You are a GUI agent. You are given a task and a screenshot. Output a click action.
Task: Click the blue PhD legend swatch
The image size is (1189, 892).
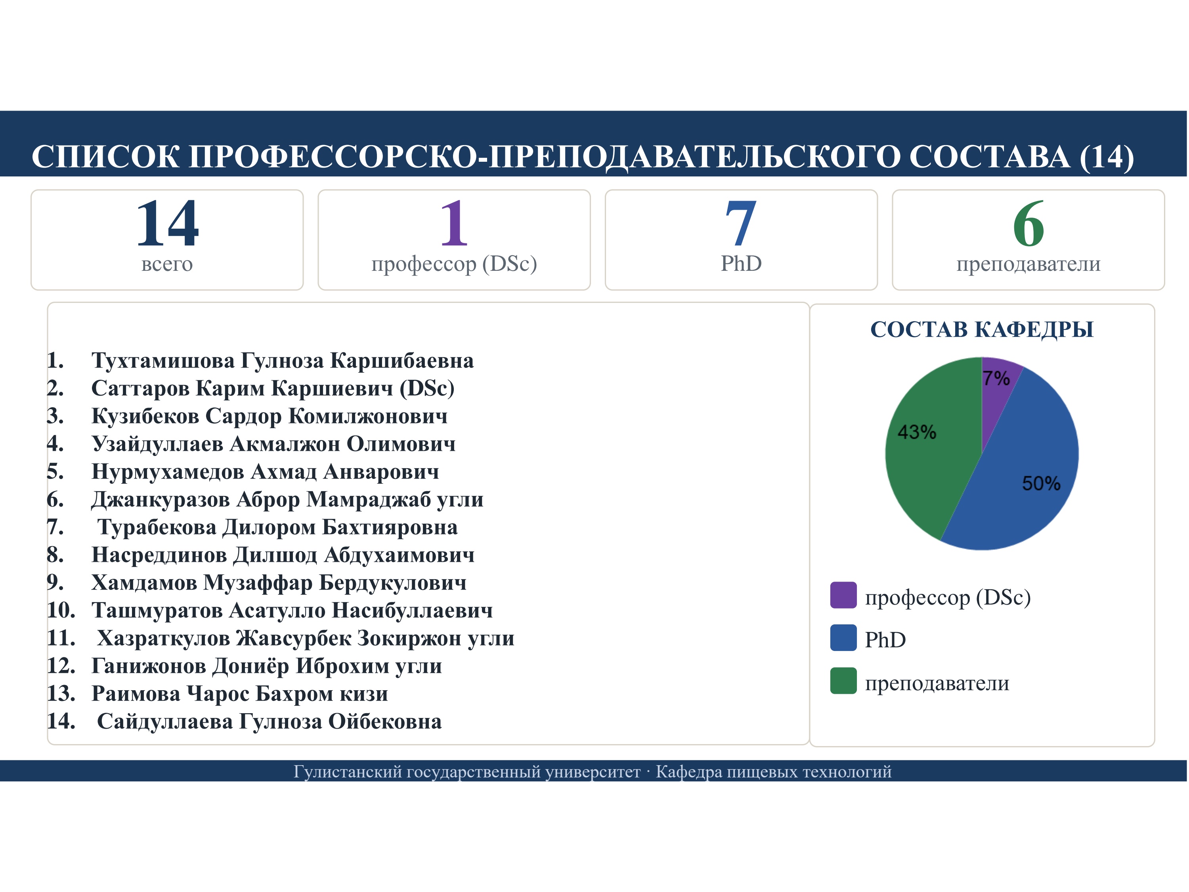click(x=843, y=637)
